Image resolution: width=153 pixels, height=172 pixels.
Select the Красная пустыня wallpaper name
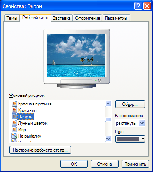tap(35, 104)
